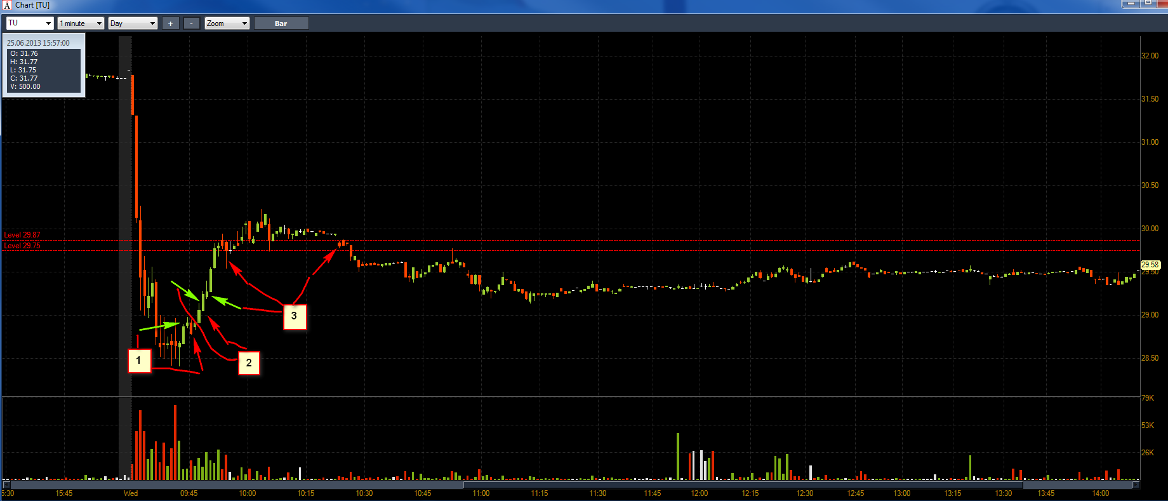Click the 15:45 time axis label
This screenshot has width=1168, height=501.
pos(64,493)
